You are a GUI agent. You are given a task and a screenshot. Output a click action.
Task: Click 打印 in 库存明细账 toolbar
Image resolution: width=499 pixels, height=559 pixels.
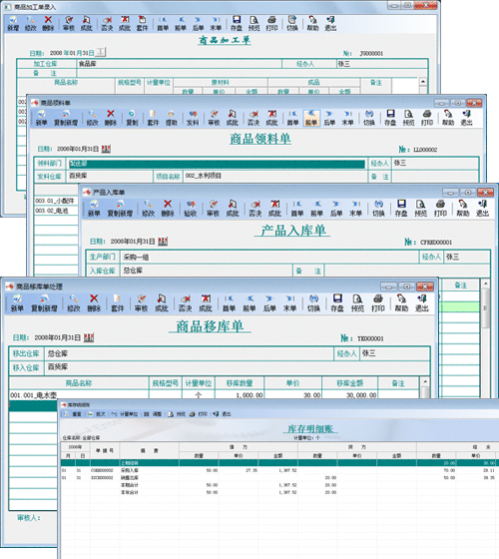(x=199, y=414)
